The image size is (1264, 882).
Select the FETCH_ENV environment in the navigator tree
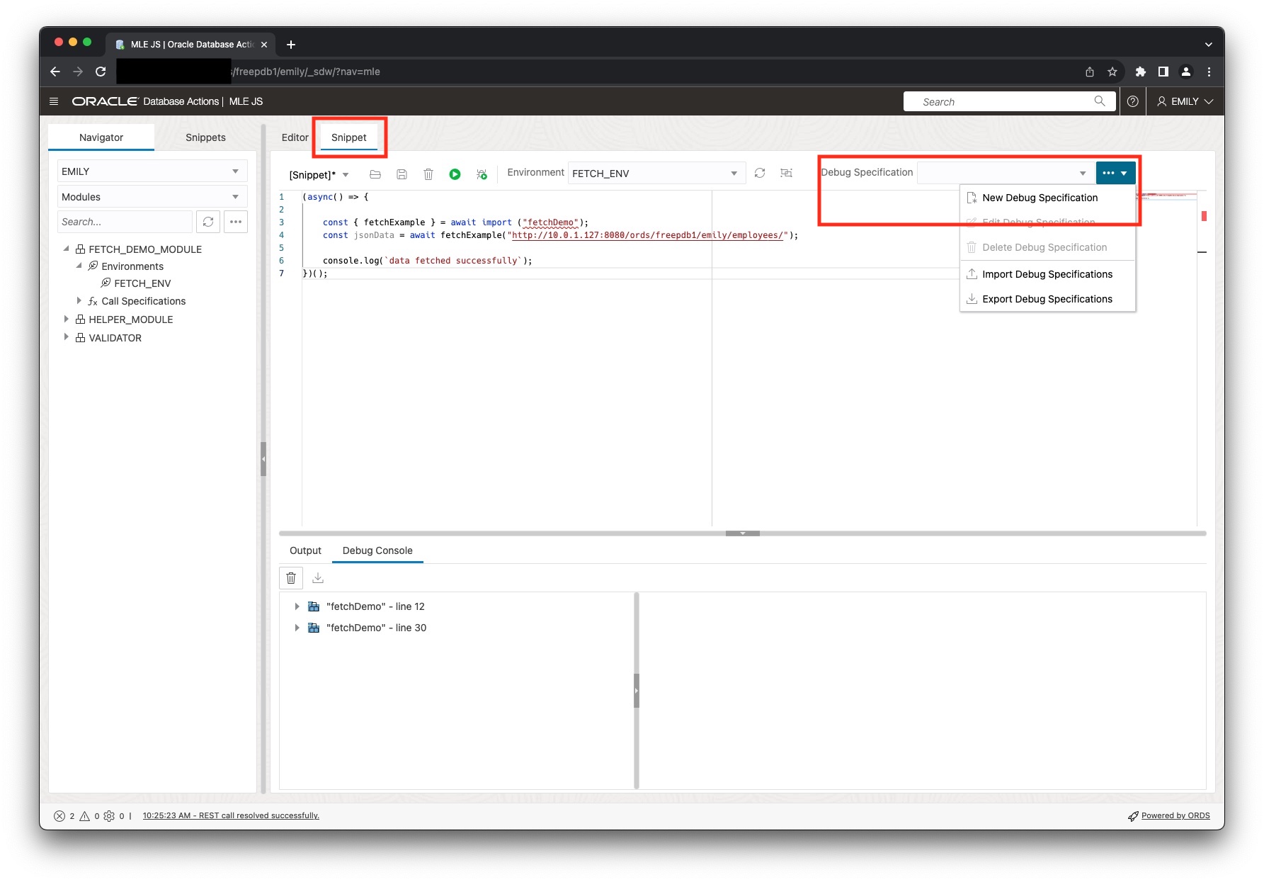click(144, 283)
